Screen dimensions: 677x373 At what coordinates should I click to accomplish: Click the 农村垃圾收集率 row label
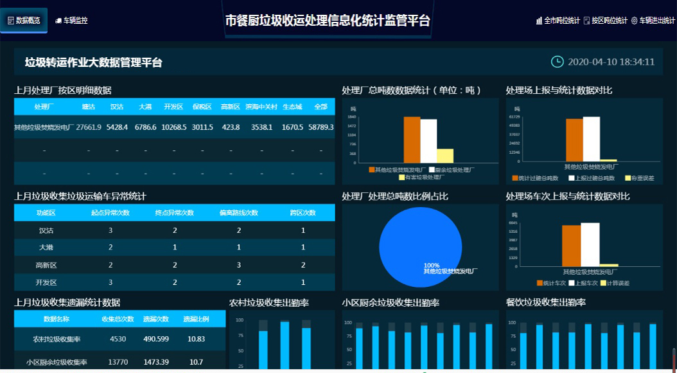pyautogui.click(x=57, y=340)
